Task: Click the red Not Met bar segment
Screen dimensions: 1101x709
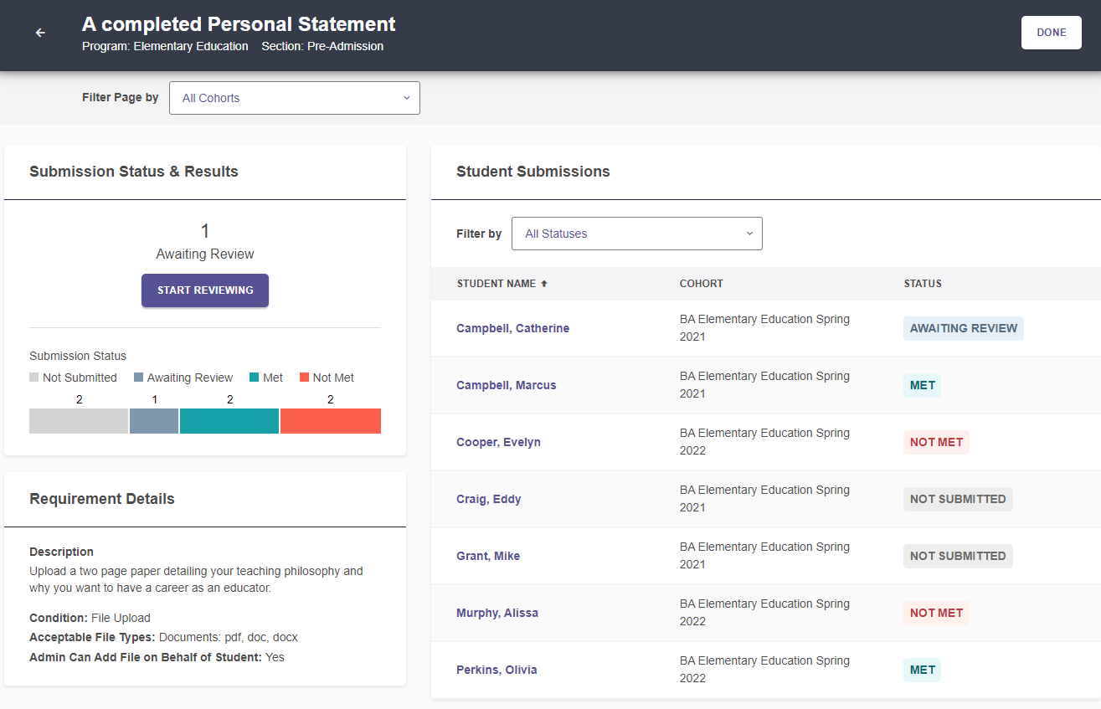Action: click(331, 421)
